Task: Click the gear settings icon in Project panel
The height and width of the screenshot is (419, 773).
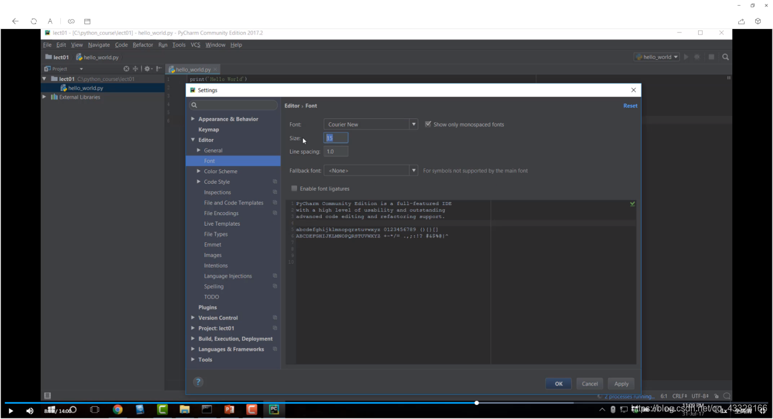Action: click(147, 69)
